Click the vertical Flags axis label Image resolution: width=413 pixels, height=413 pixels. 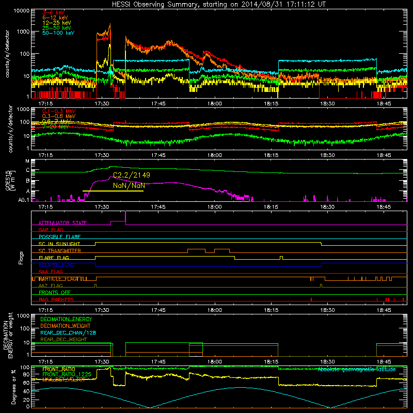pos(21,258)
